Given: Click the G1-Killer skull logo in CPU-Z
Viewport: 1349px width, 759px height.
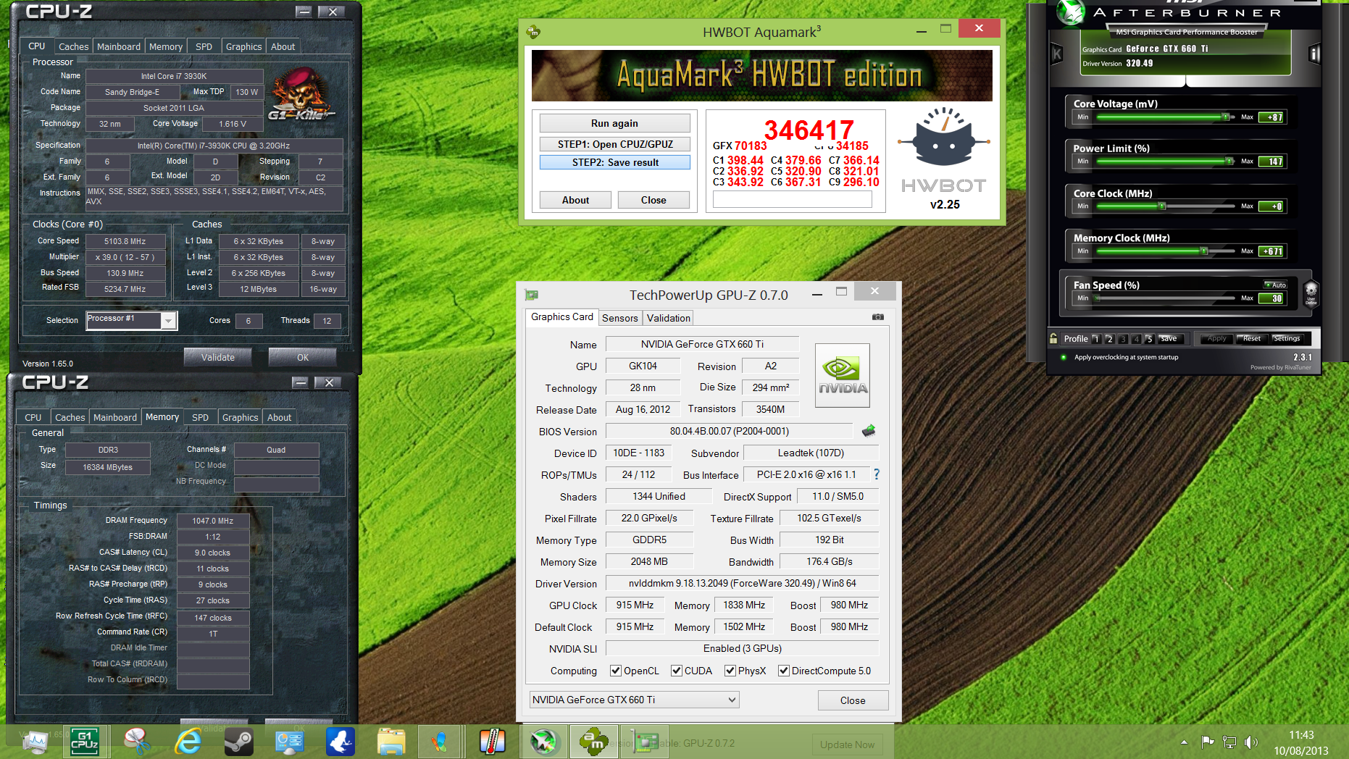Looking at the screenshot, I should point(301,94).
